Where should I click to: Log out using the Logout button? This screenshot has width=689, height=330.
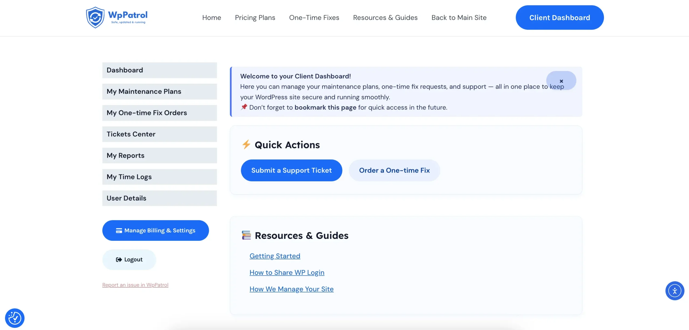point(129,260)
